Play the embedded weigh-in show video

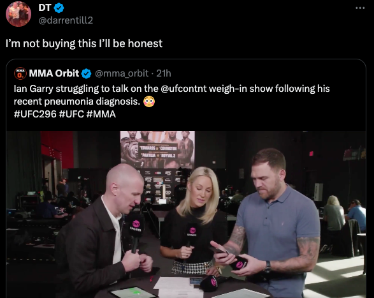tap(186, 214)
